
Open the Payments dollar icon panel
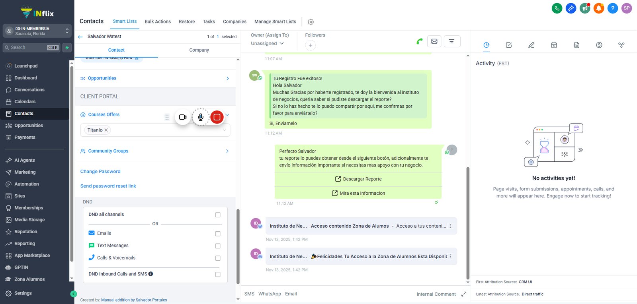(x=599, y=45)
